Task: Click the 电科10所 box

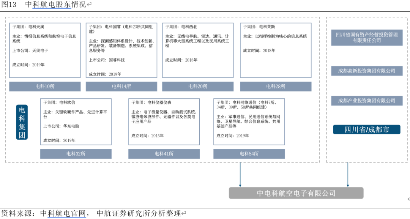Action: (x=45, y=86)
